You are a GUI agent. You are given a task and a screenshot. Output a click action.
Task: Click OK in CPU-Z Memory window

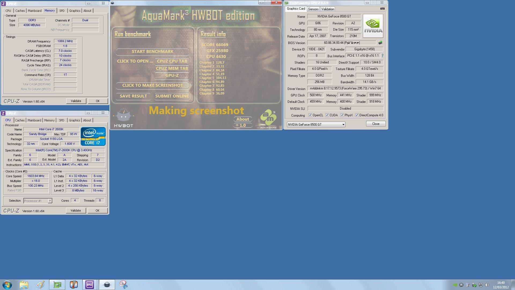[x=98, y=101]
